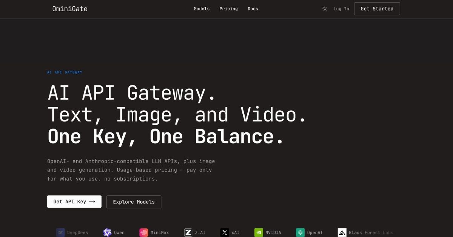The height and width of the screenshot is (237, 453).
Task: Click the Z.AI logo icon
Action: (x=188, y=232)
